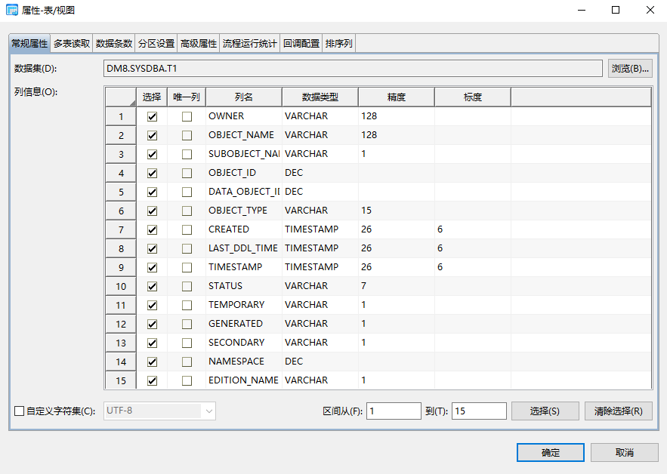
Task: Click the table properties window title icon
Action: (12, 10)
